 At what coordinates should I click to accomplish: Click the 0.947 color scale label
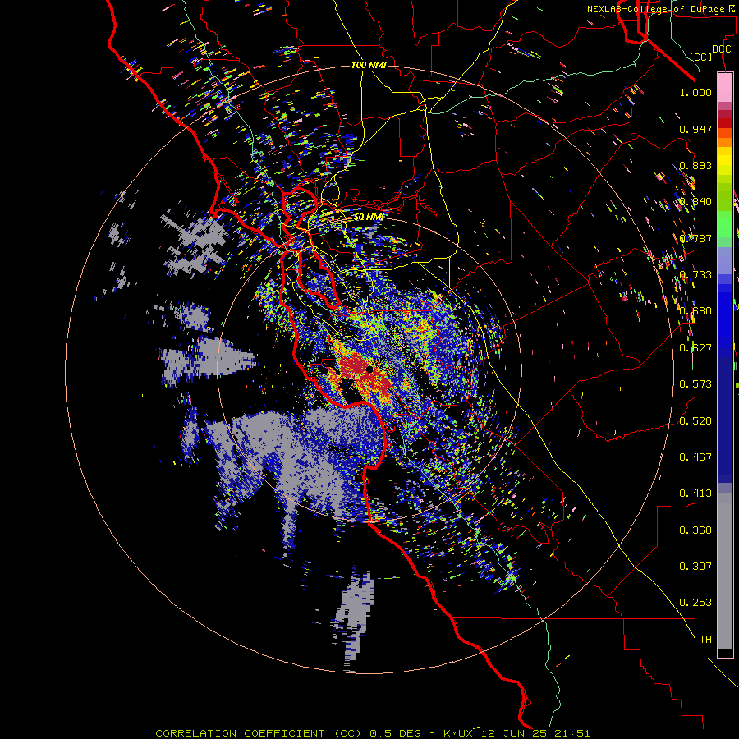(695, 129)
